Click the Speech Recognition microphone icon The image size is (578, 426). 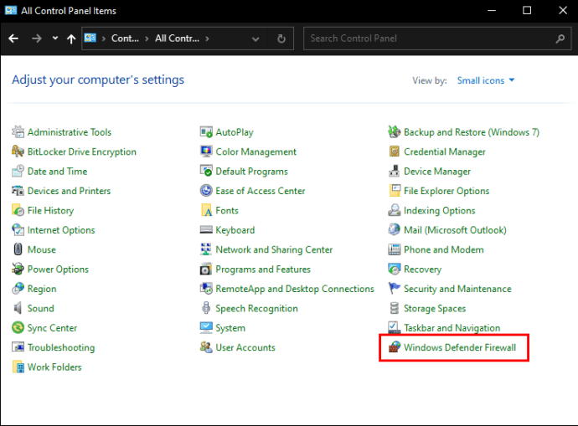(206, 309)
